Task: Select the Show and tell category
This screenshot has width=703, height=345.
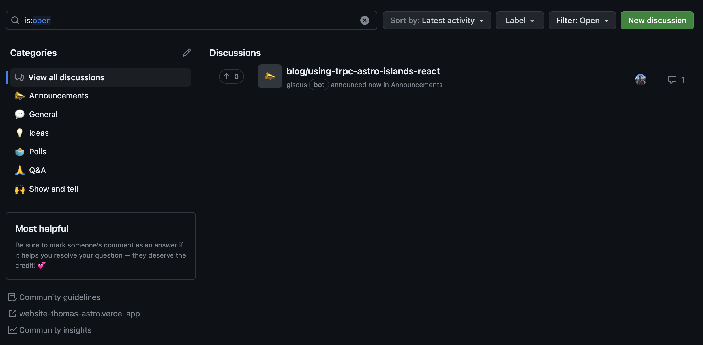Action: pyautogui.click(x=53, y=189)
